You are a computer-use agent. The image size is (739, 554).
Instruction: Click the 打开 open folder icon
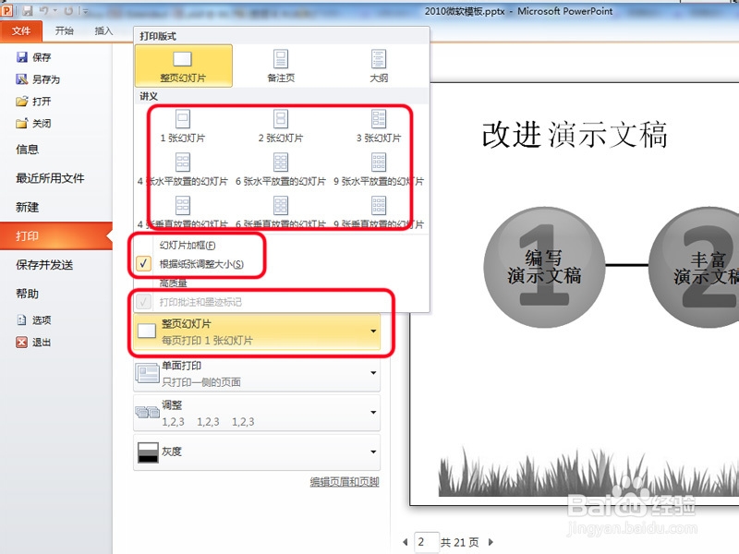pyautogui.click(x=21, y=102)
